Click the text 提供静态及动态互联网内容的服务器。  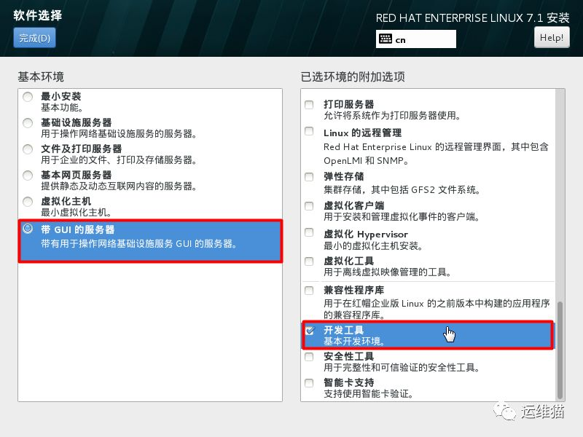coord(119,186)
